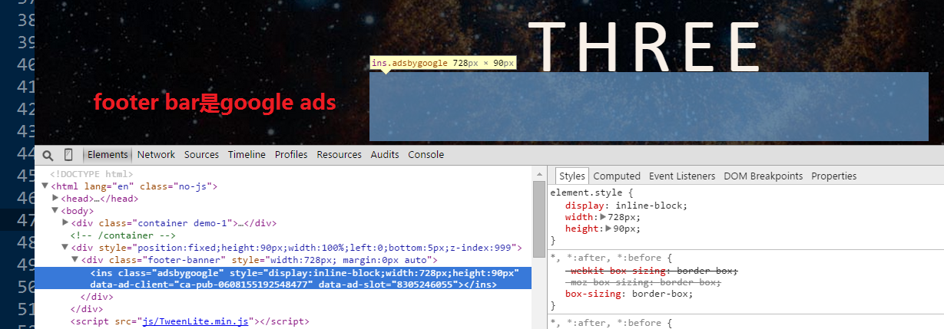Click the highlighted ad banner on page

649,107
